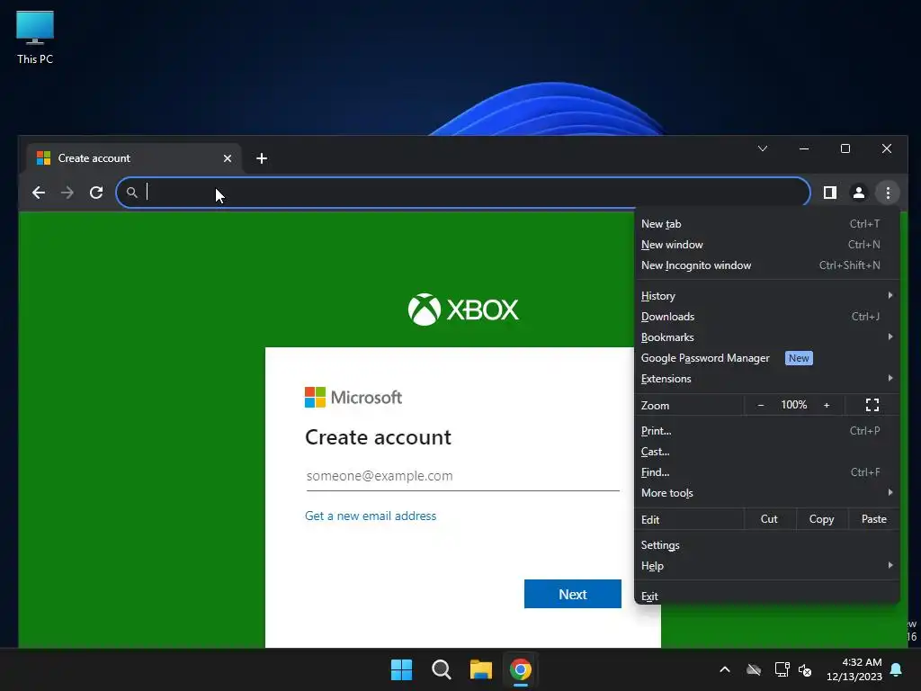Viewport: 921px width, 691px height.
Task: Open a new tab with plus button
Action: pos(262,158)
